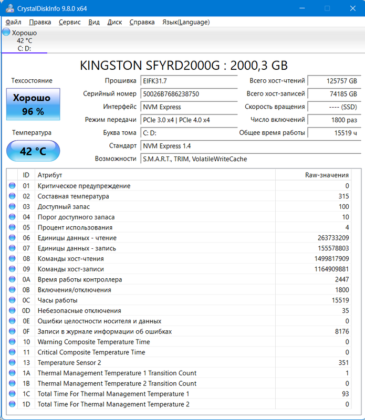Click the 42 °C temperature button
Image resolution: width=365 pixels, height=420 pixels.
tap(33, 151)
